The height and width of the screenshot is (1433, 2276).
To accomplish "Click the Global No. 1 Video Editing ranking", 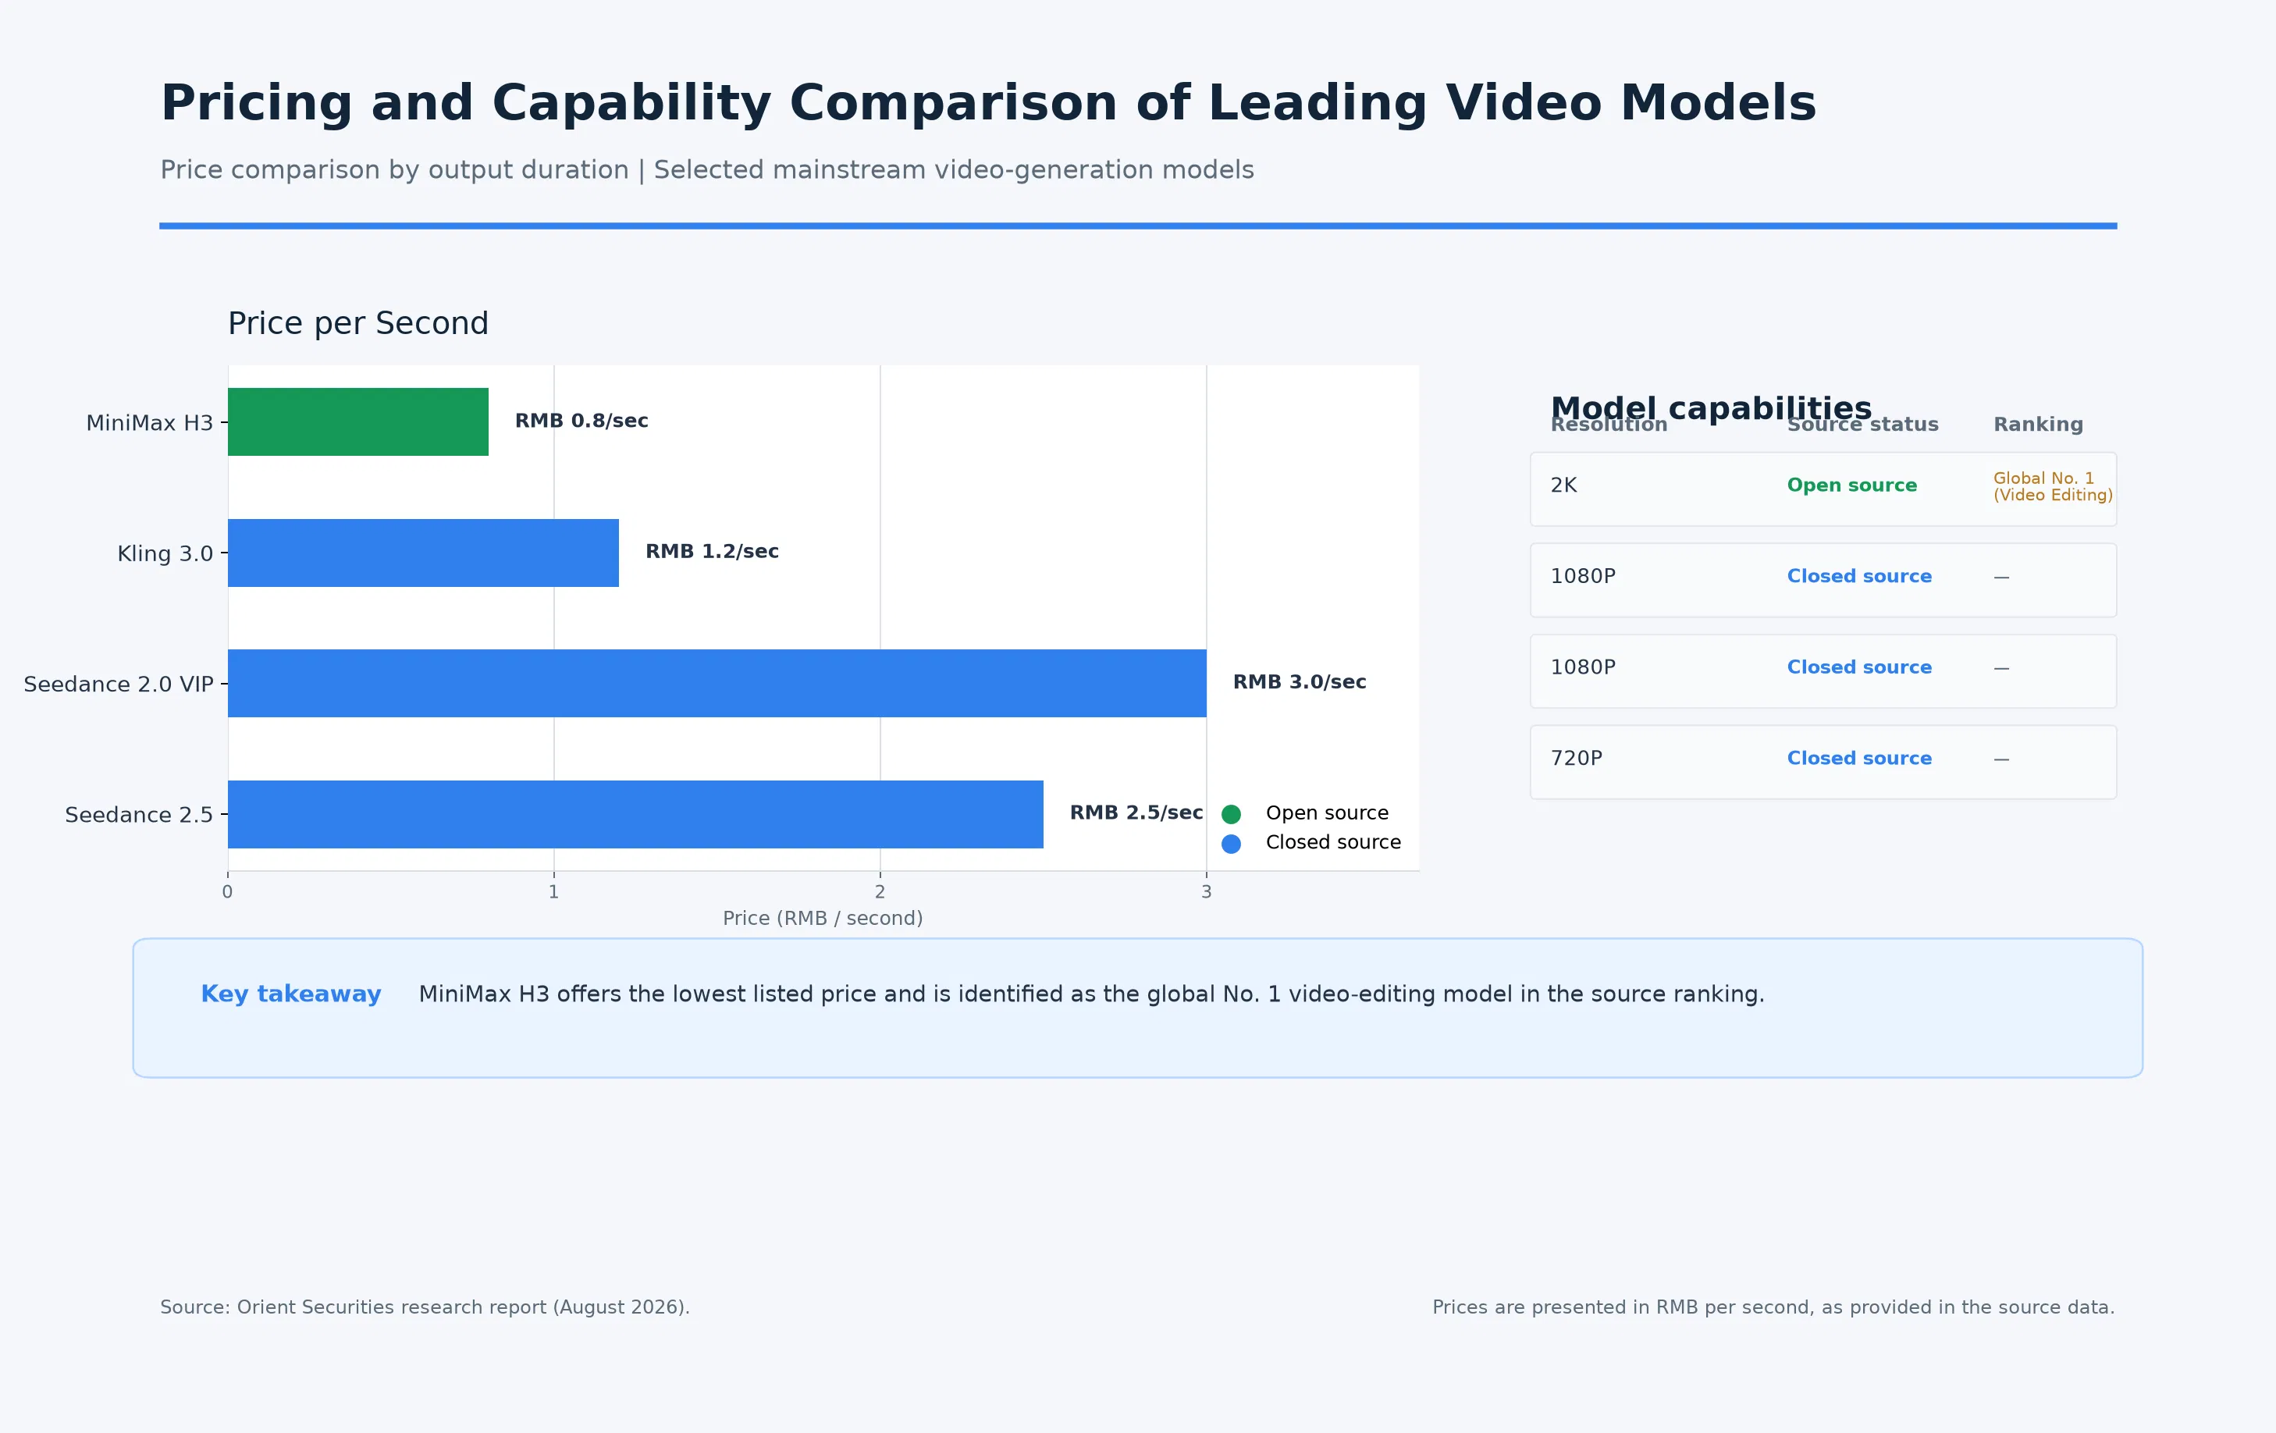I will pyautogui.click(x=2053, y=485).
